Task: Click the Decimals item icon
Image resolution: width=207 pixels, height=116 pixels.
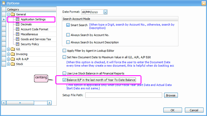Action: (x=18, y=24)
